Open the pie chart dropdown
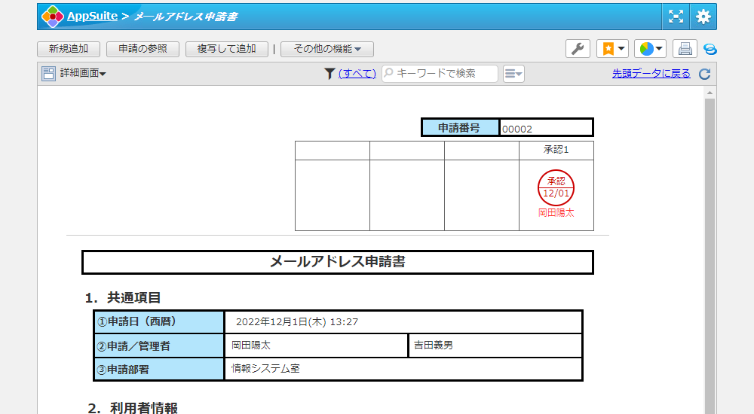Screen dimensions: 754x414 [650, 49]
